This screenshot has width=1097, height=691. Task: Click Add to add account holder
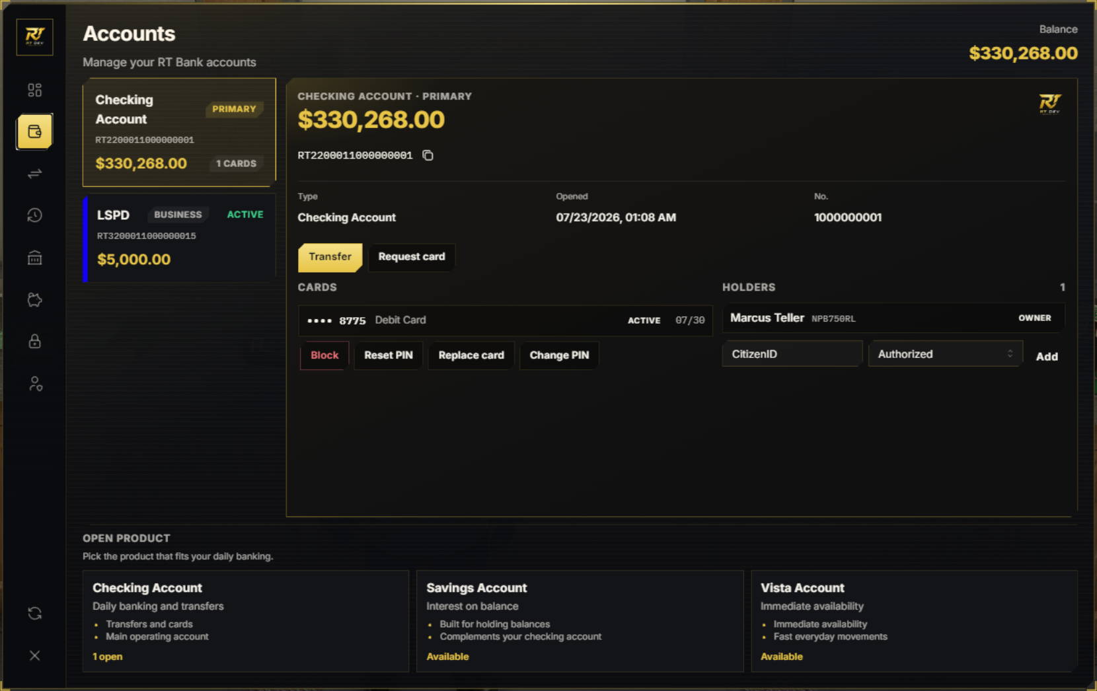pyautogui.click(x=1047, y=357)
